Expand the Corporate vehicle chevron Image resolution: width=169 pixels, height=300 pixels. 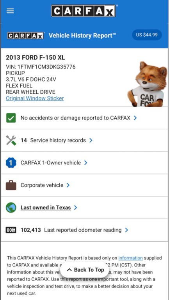(68, 185)
